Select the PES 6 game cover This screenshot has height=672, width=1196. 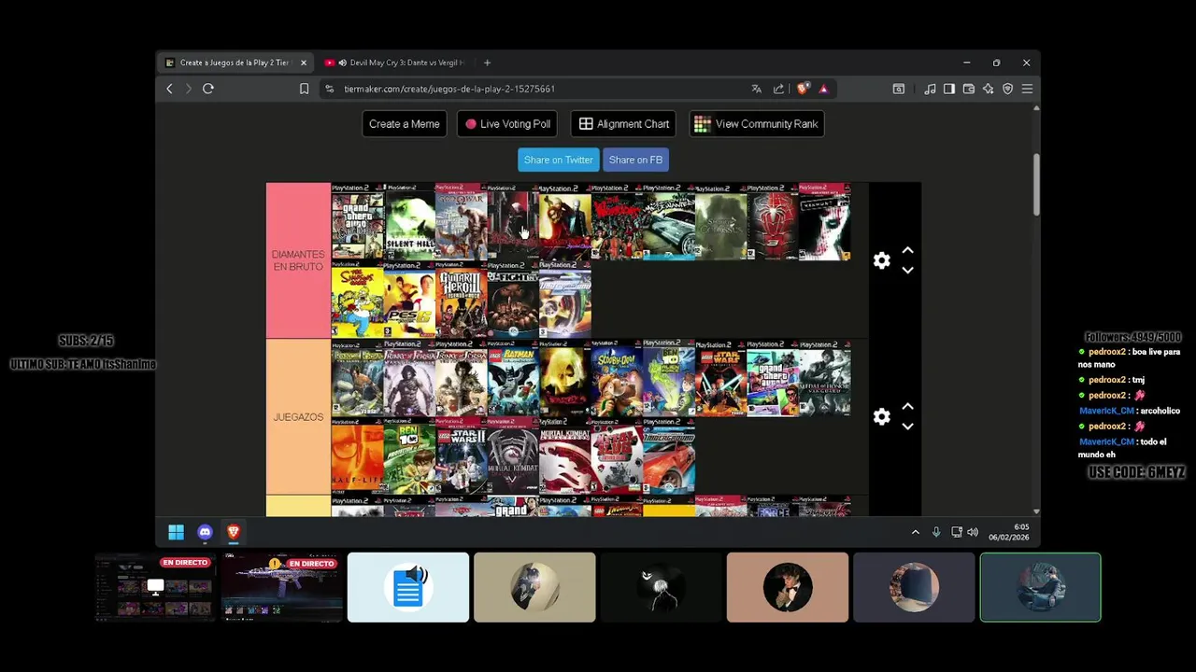[409, 300]
